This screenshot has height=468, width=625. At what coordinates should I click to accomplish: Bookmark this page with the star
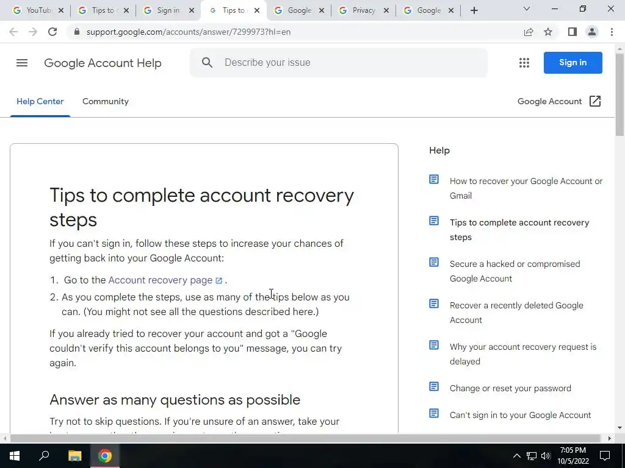coord(548,32)
